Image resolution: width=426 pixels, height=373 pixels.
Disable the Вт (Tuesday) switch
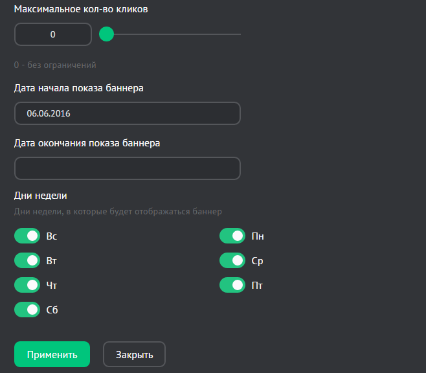[x=27, y=260]
